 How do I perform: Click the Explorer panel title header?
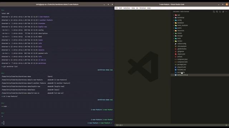pyautogui.click(x=181, y=12)
